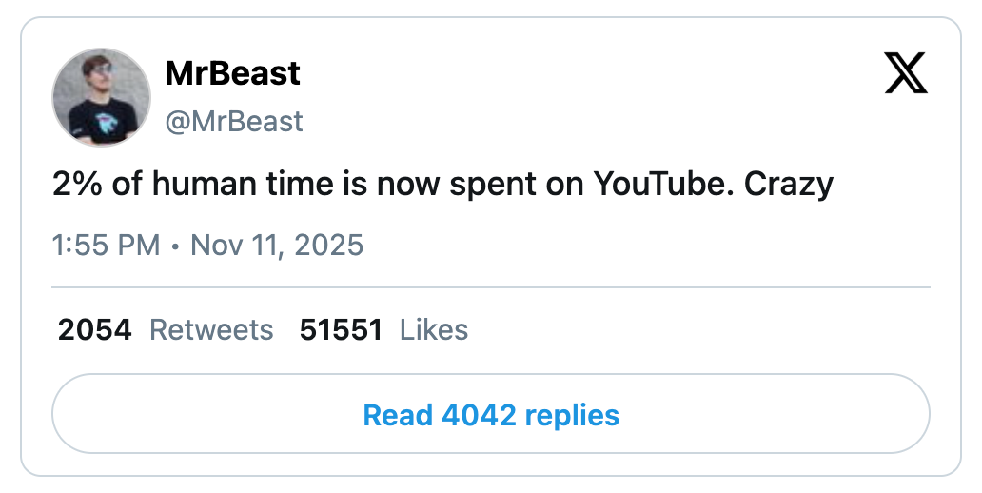Click the MrBeast display name

pyautogui.click(x=232, y=73)
